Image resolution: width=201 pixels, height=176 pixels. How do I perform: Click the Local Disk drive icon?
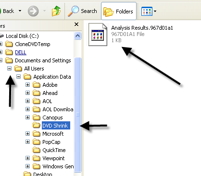coord(1,36)
